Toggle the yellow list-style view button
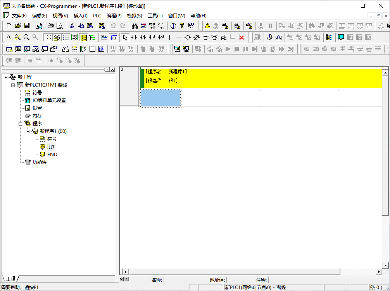The image size is (390, 291). click(84, 37)
